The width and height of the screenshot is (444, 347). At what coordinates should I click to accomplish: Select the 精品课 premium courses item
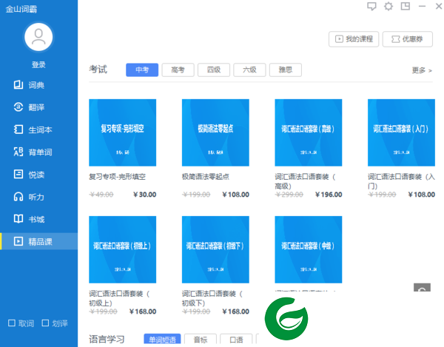(x=38, y=241)
